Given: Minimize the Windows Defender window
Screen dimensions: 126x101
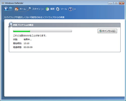Looking at the screenshot, I should (111, 3).
